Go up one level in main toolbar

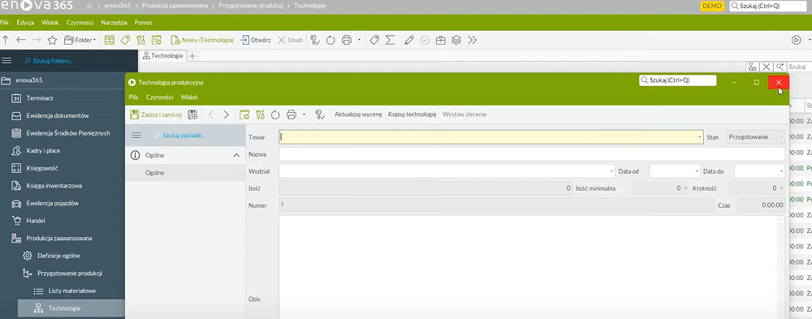tap(6, 40)
